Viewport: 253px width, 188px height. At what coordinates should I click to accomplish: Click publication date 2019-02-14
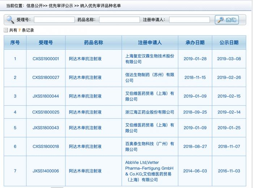click(x=229, y=112)
